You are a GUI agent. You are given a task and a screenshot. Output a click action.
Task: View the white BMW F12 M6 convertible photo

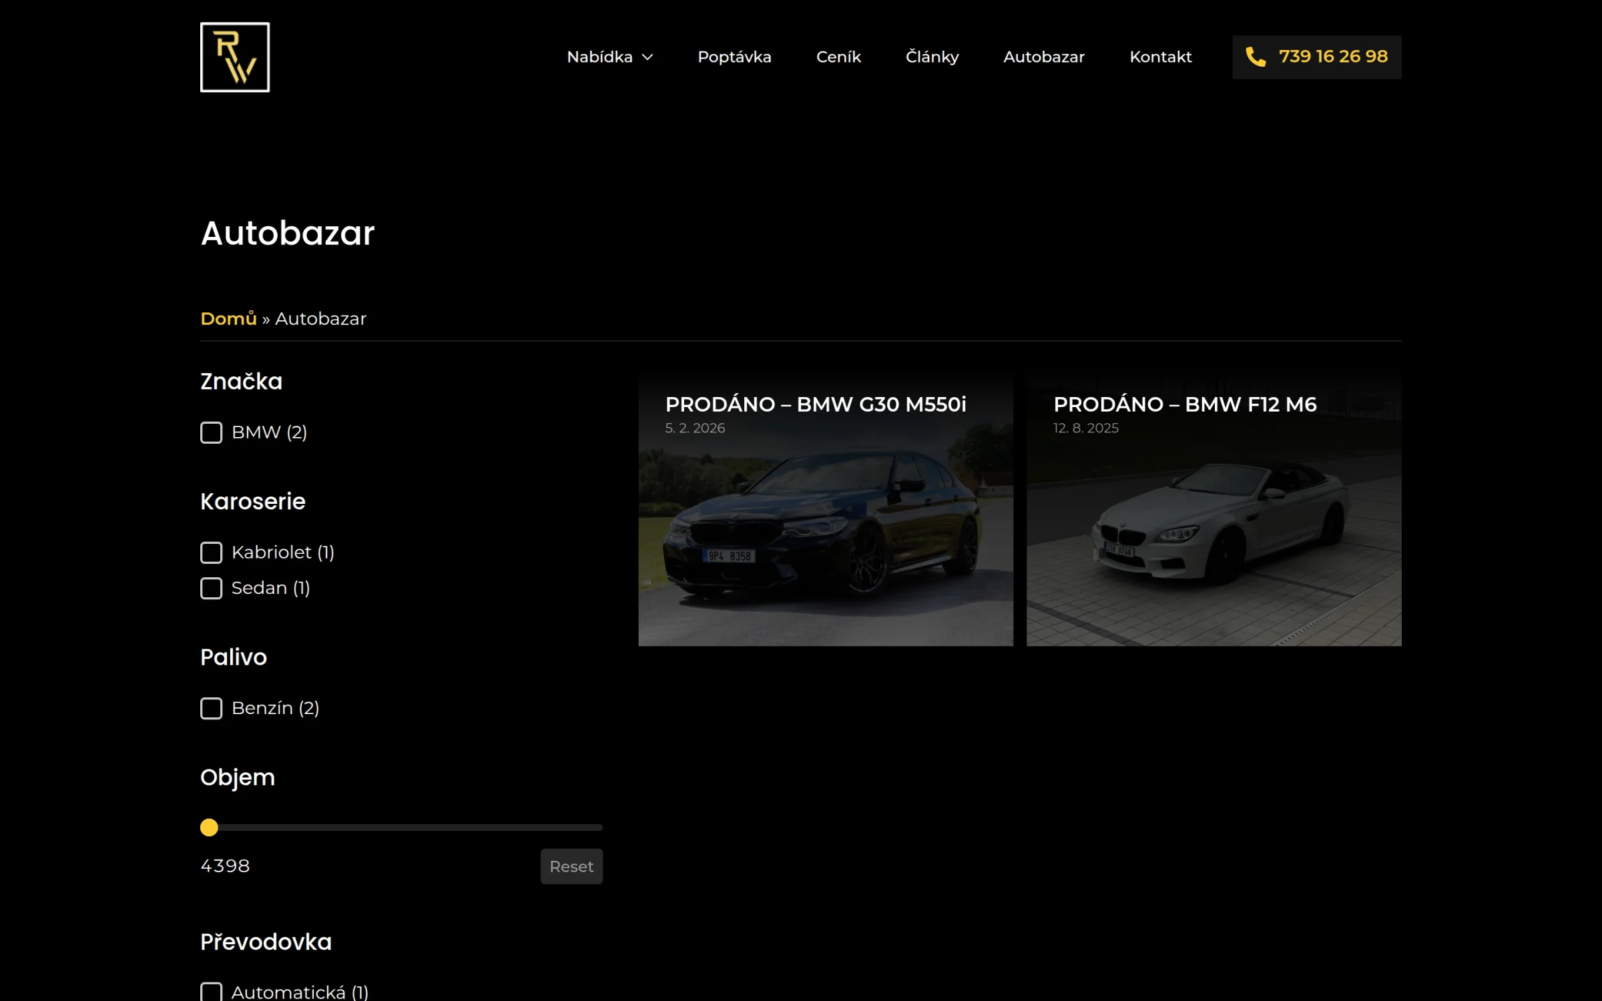pyautogui.click(x=1214, y=510)
